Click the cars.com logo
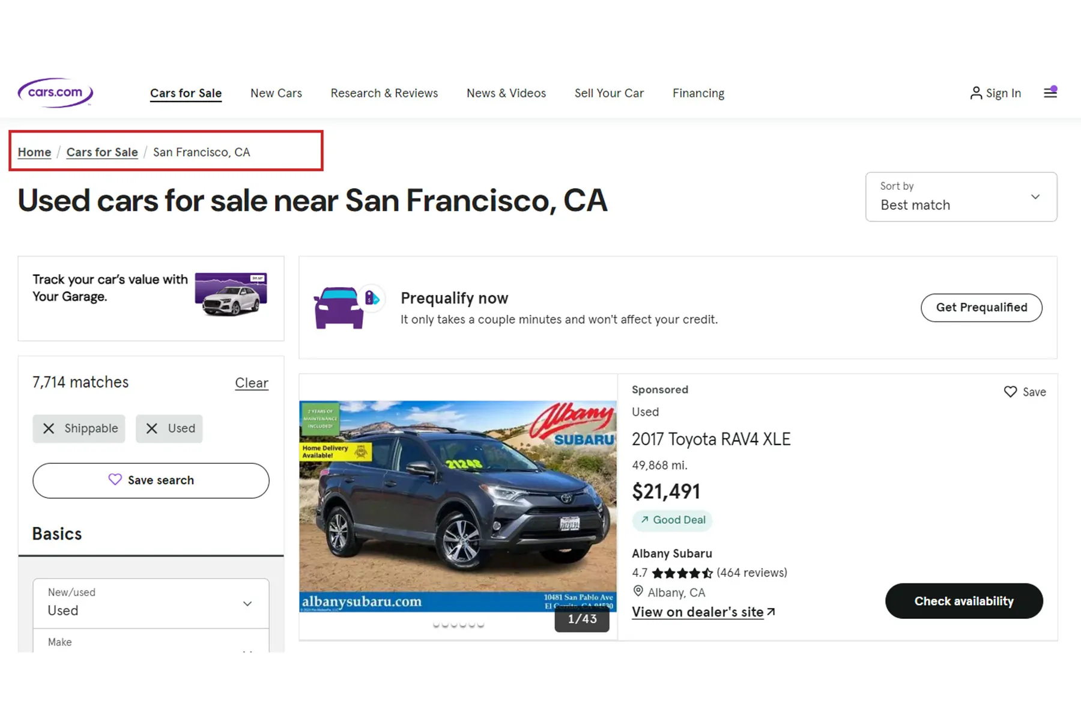Screen dimensions: 1081x721 (55, 93)
